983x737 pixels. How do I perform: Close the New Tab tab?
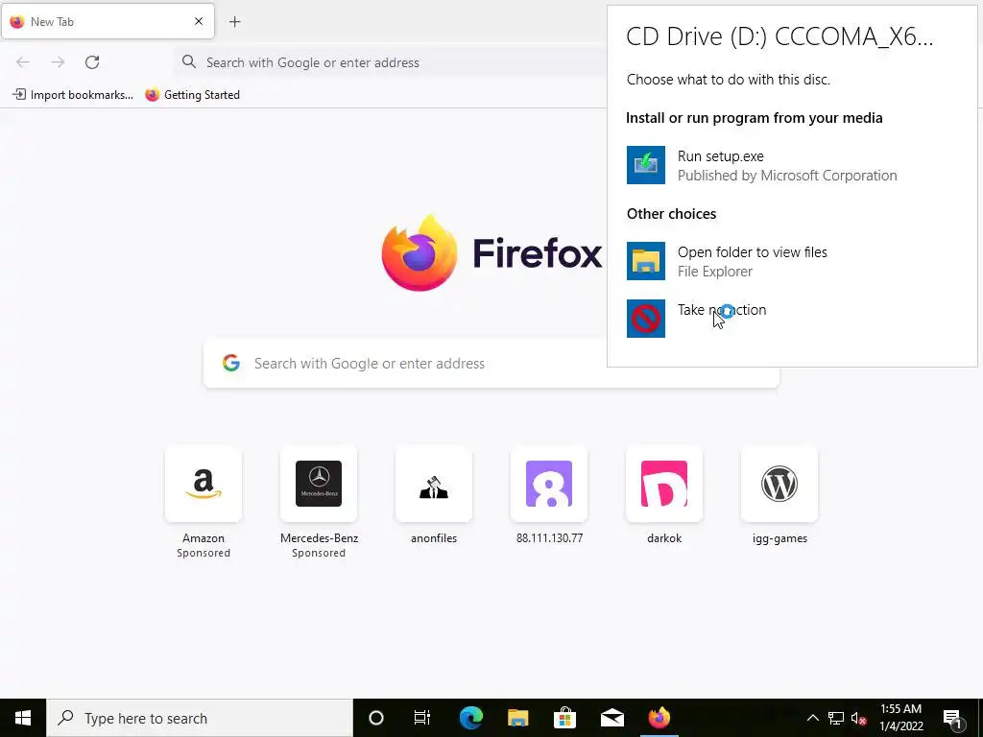tap(199, 21)
